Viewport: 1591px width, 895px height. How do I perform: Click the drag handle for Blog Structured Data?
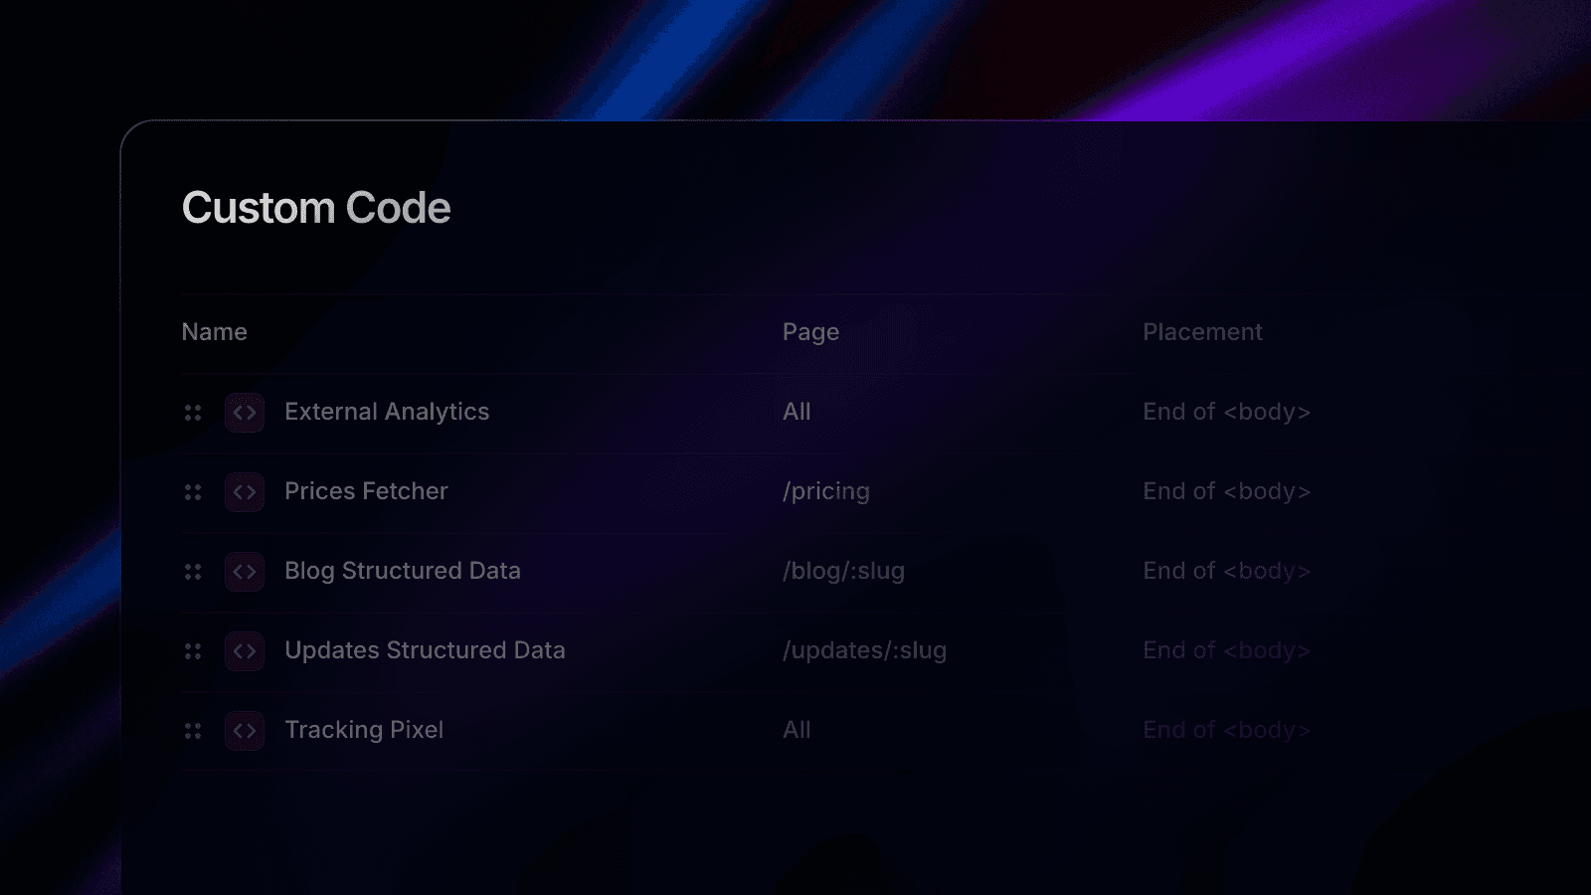[193, 571]
